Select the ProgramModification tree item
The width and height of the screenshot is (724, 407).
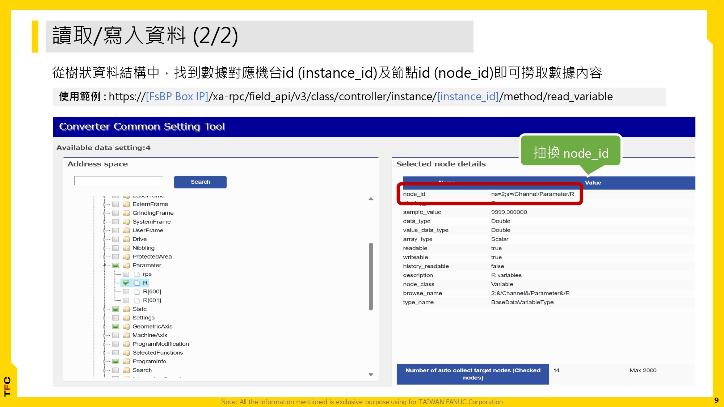(x=161, y=344)
